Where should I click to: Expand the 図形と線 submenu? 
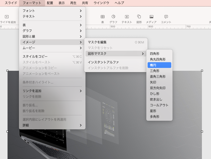[x=52, y=36]
